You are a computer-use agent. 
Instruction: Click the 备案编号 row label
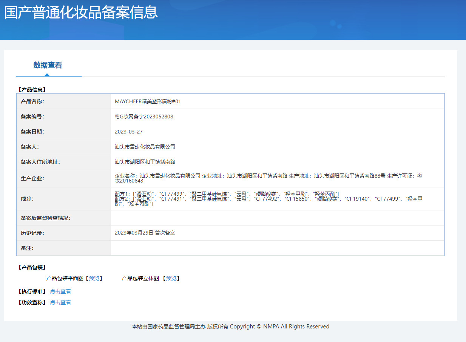(32, 117)
